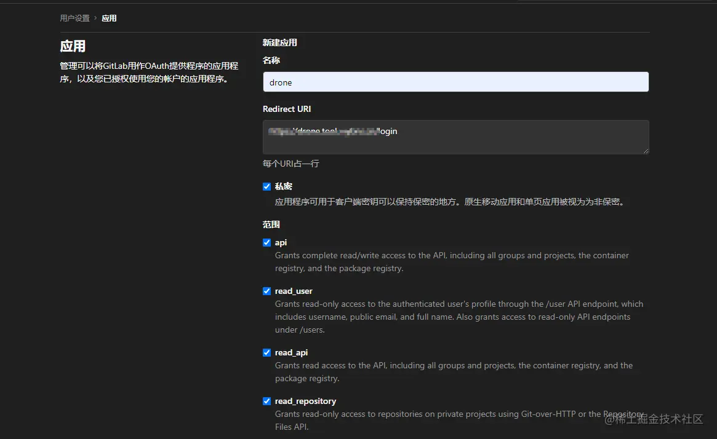The height and width of the screenshot is (439, 717).
Task: Click the read_api scope label
Action: point(291,353)
